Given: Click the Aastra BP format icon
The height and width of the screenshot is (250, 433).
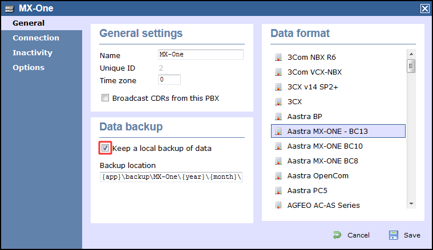Looking at the screenshot, I should pos(278,117).
